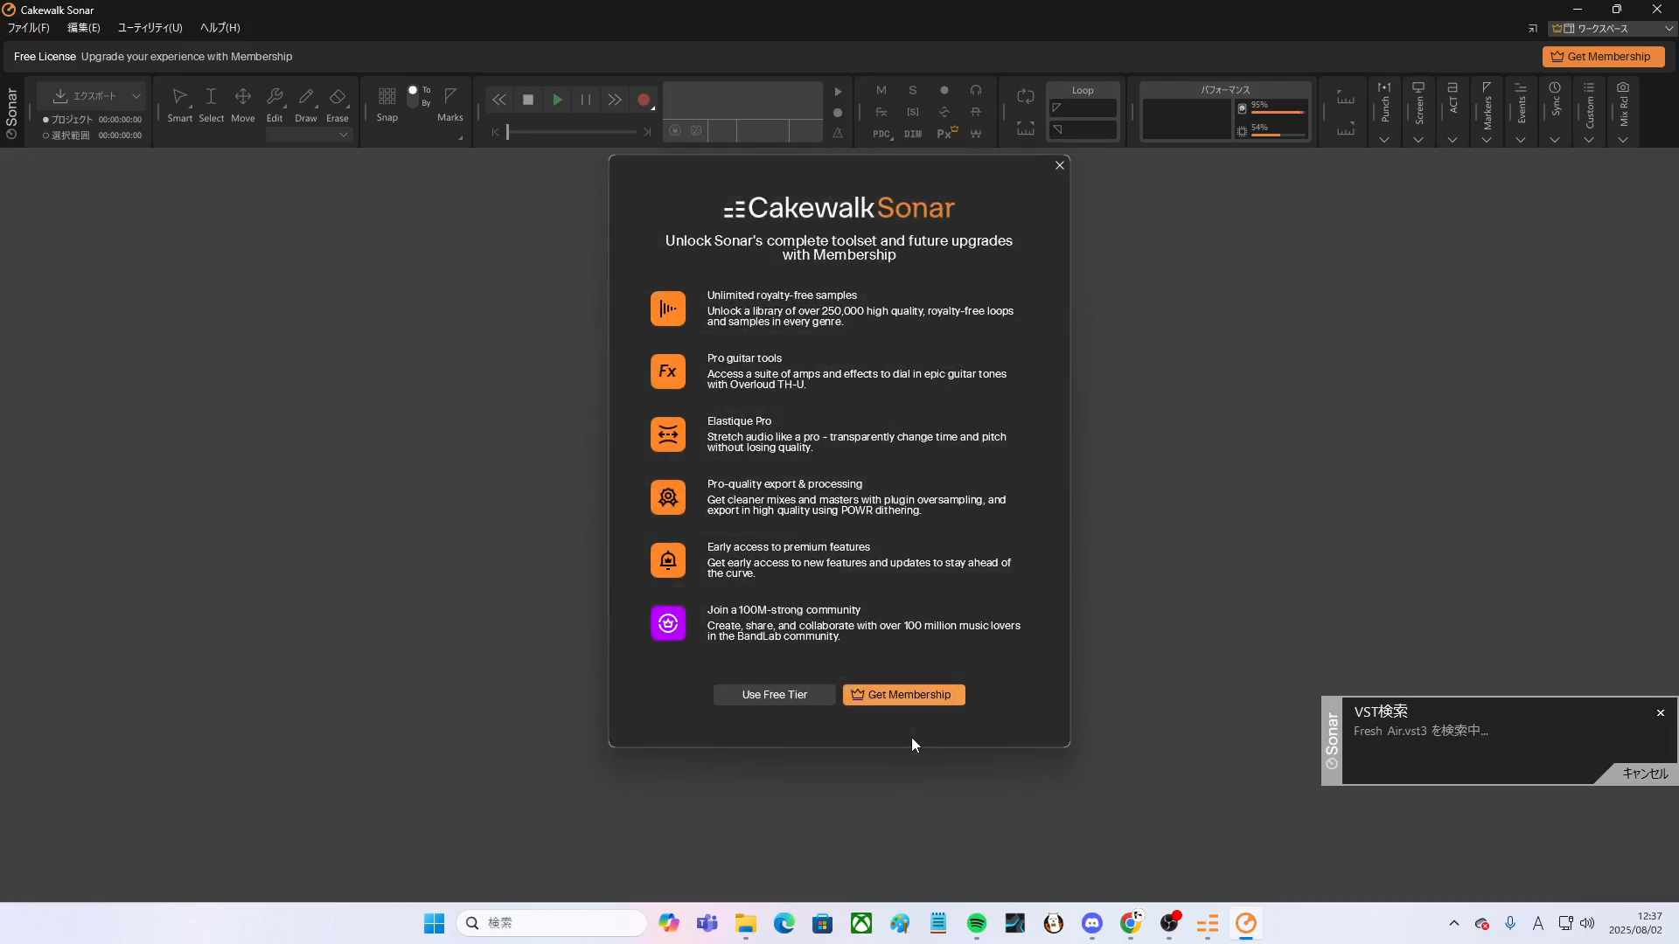Expand the Mix Rcl module
1679x944 pixels.
click(1623, 140)
